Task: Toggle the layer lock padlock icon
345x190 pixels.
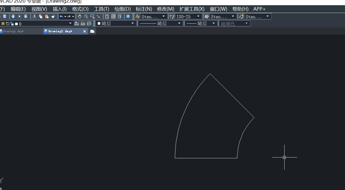Action: 11,23
